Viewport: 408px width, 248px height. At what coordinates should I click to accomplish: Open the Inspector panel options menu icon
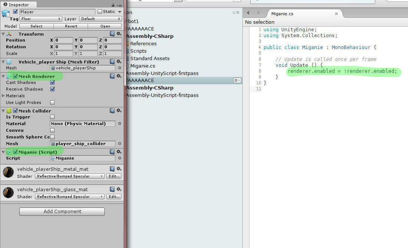119,5
